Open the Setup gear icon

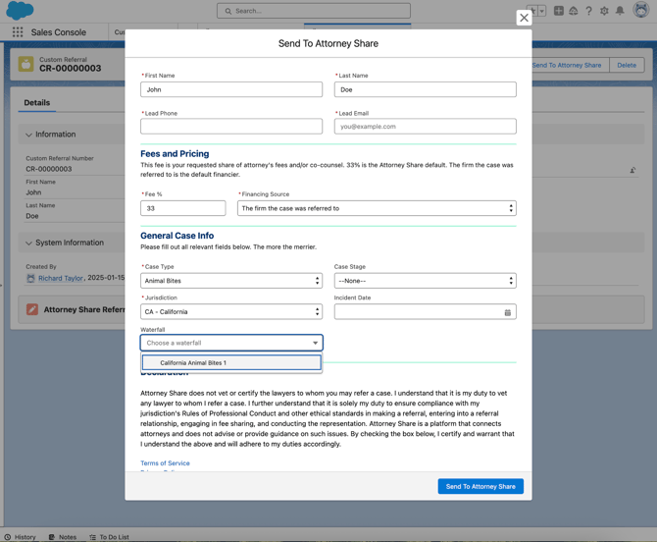pos(604,11)
